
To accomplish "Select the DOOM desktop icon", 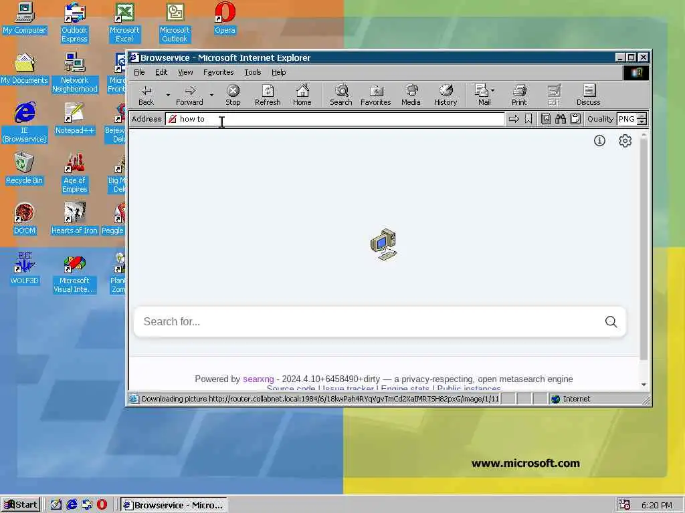I will [x=25, y=219].
